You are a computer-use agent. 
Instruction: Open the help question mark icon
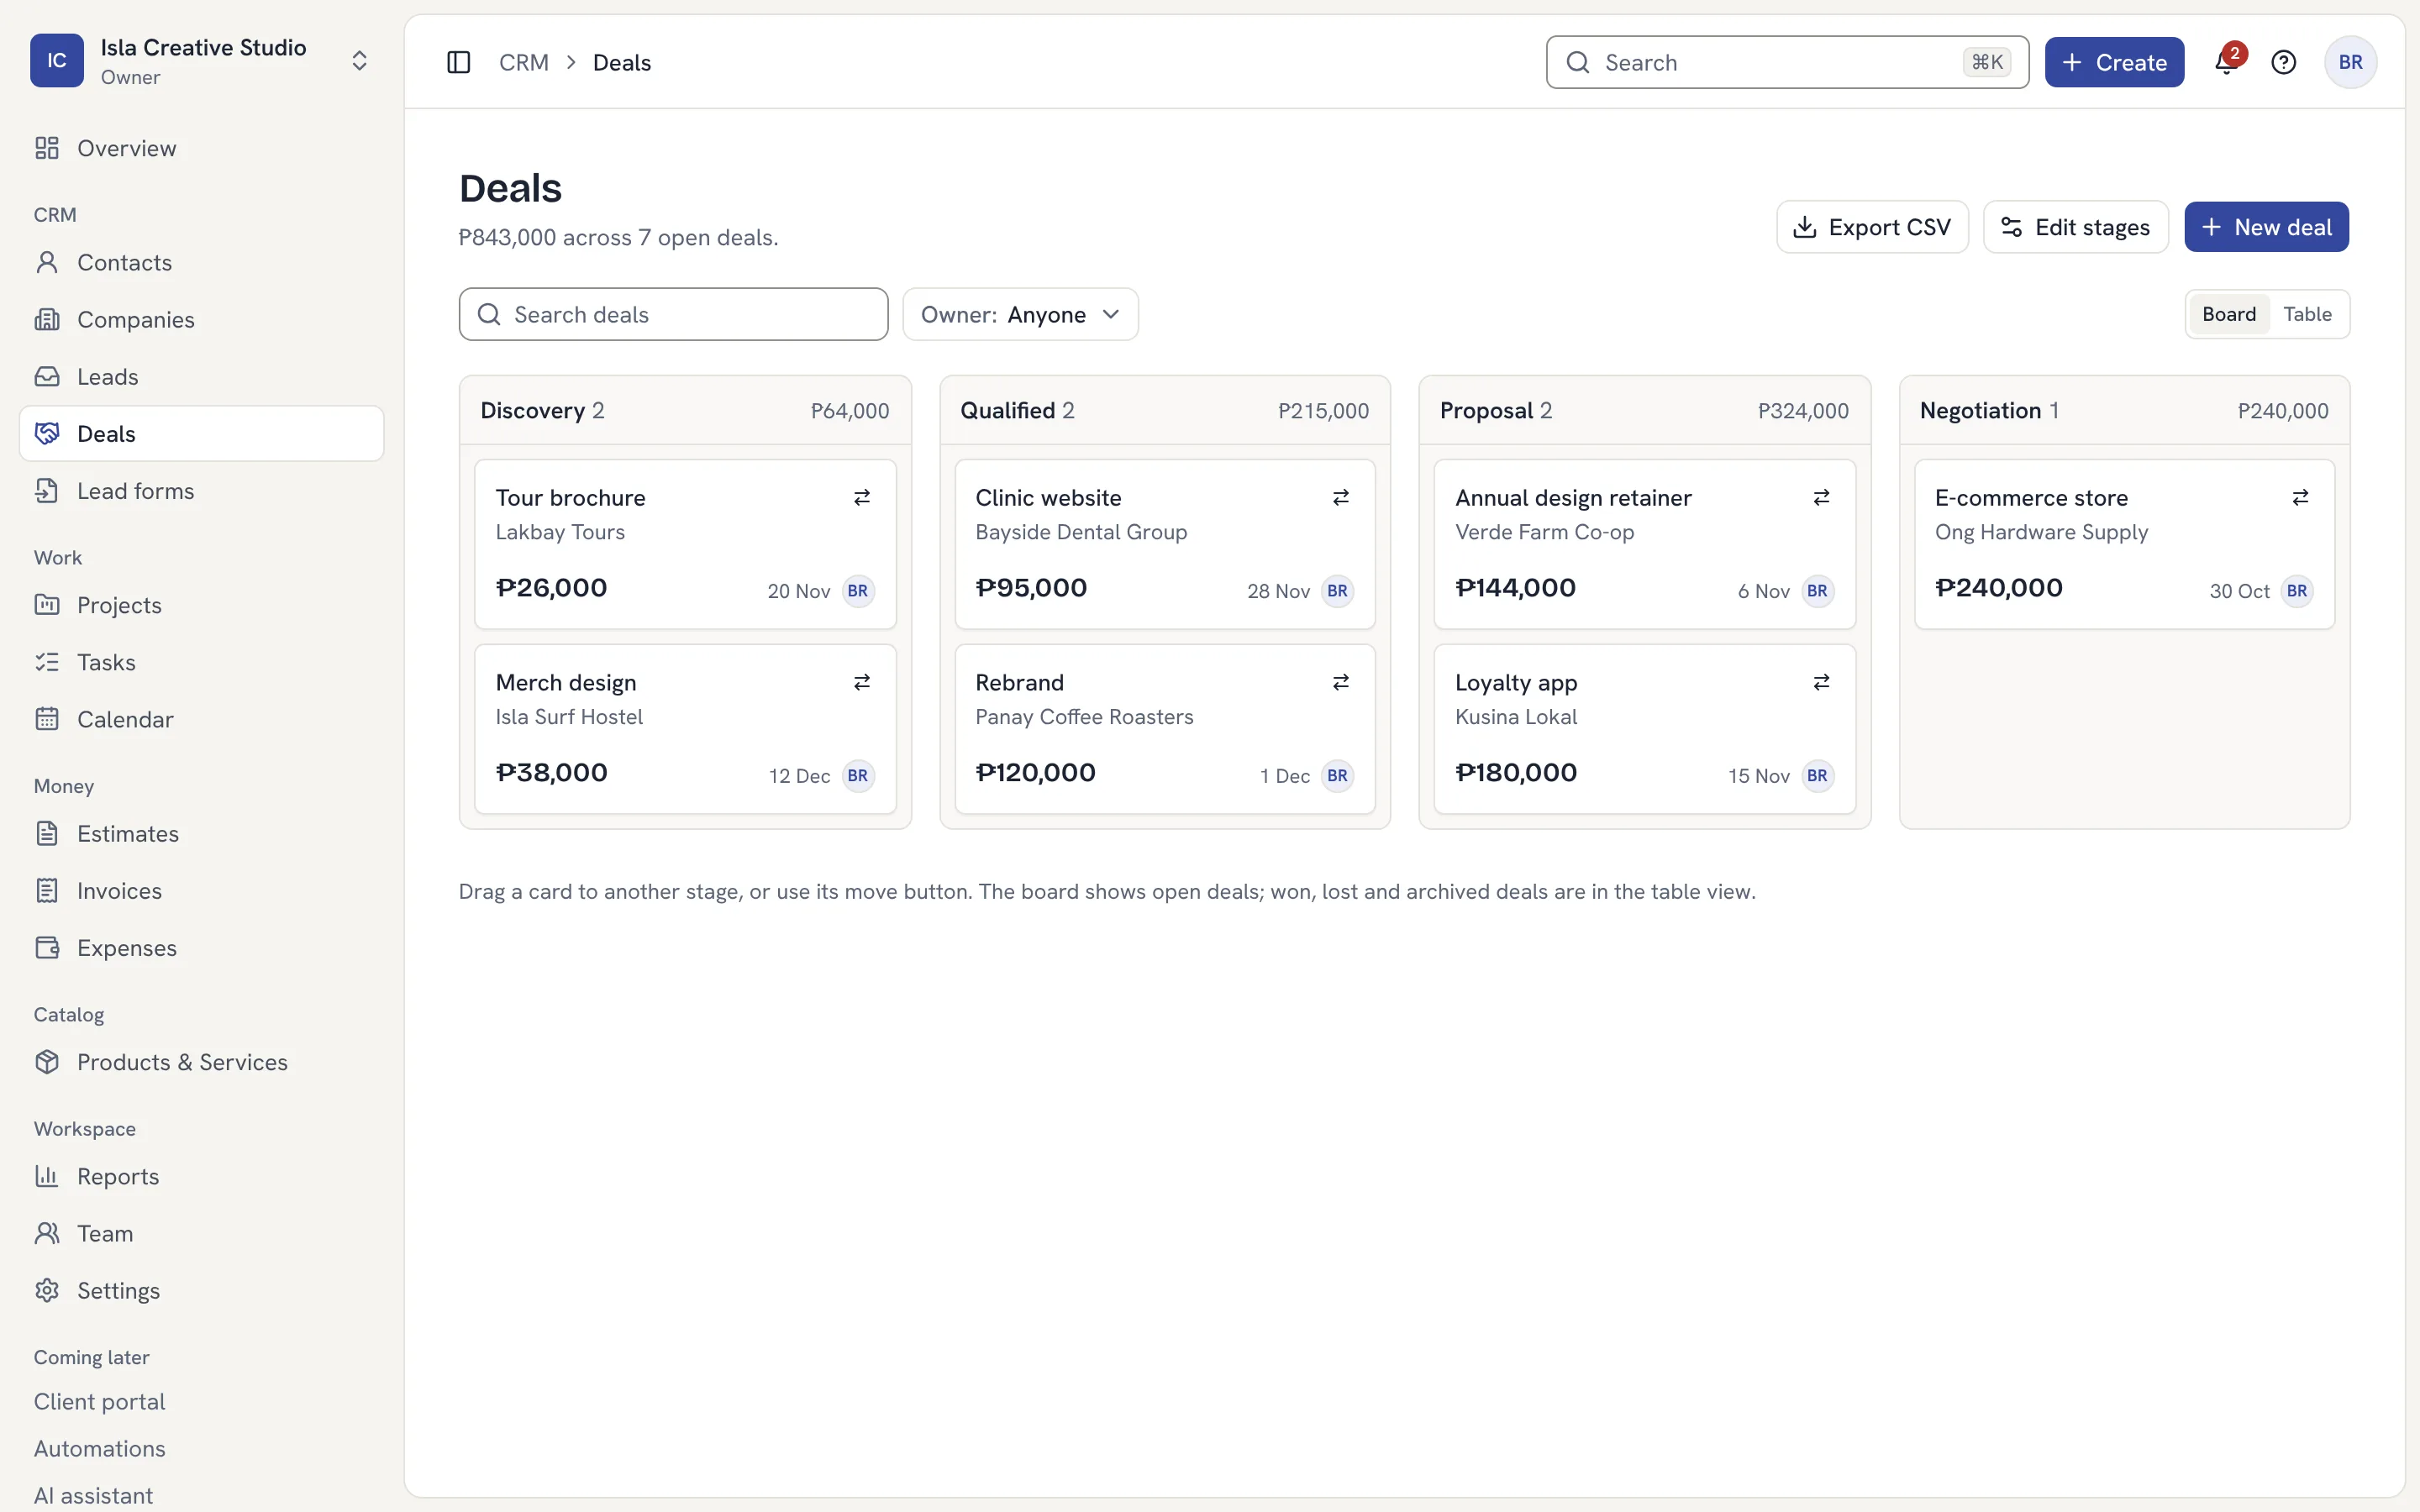2283,62
